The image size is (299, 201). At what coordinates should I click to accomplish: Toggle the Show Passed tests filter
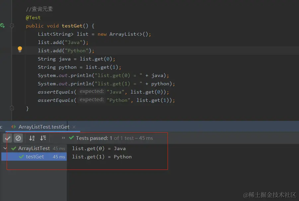click(x=8, y=138)
